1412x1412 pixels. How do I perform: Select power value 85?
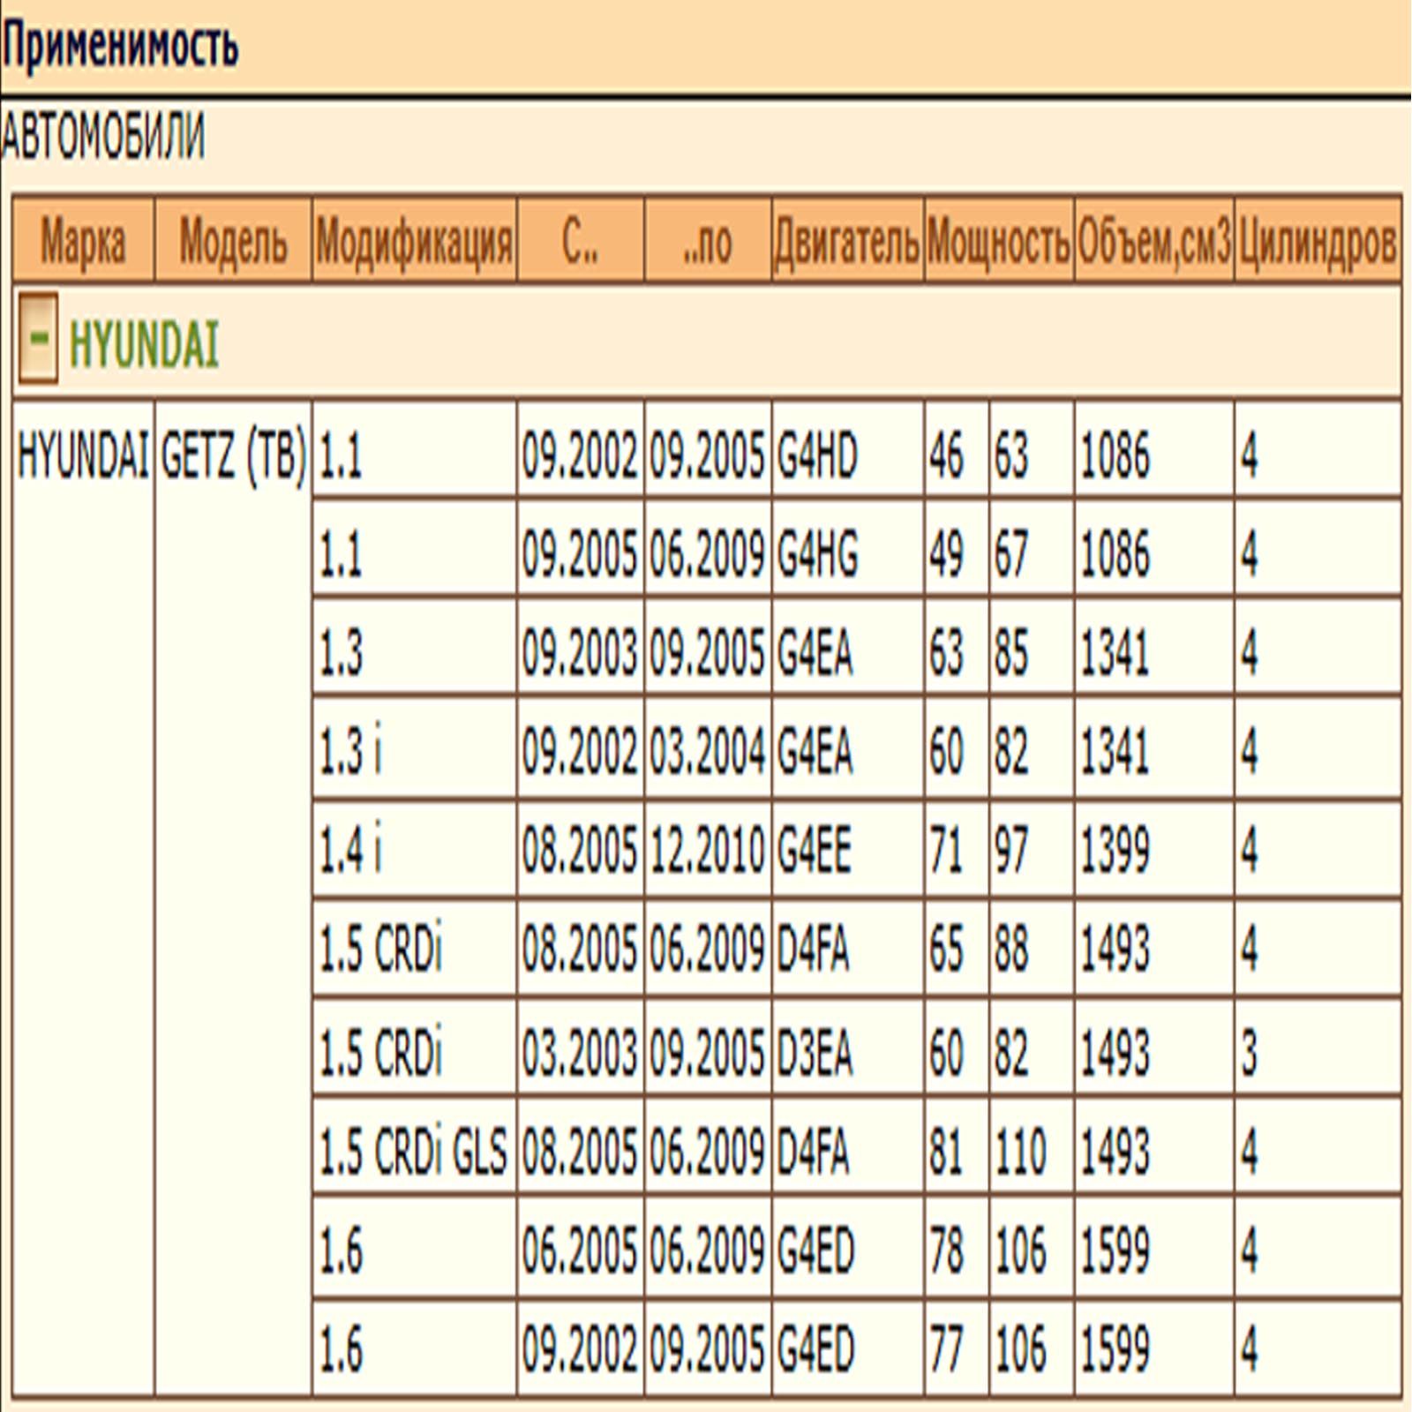point(1031,646)
